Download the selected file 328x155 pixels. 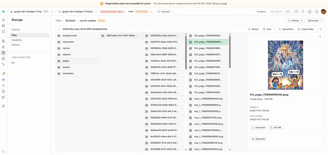(258, 128)
